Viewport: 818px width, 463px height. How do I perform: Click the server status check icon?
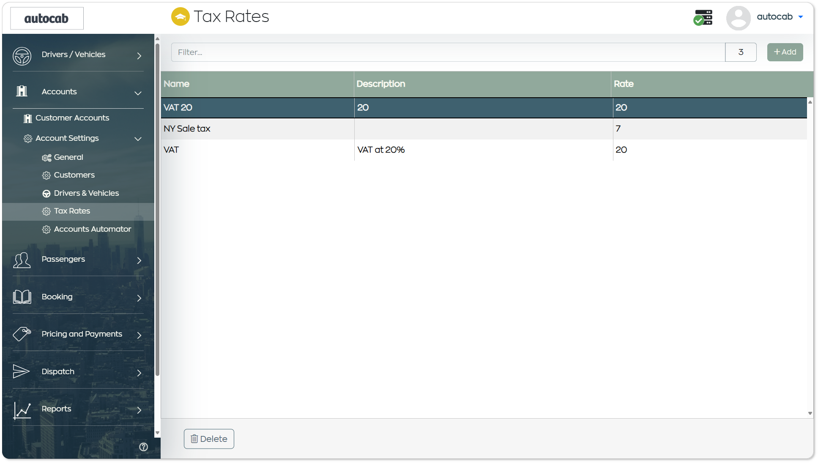pyautogui.click(x=703, y=18)
